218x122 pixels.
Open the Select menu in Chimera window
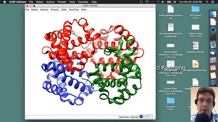[34, 9]
